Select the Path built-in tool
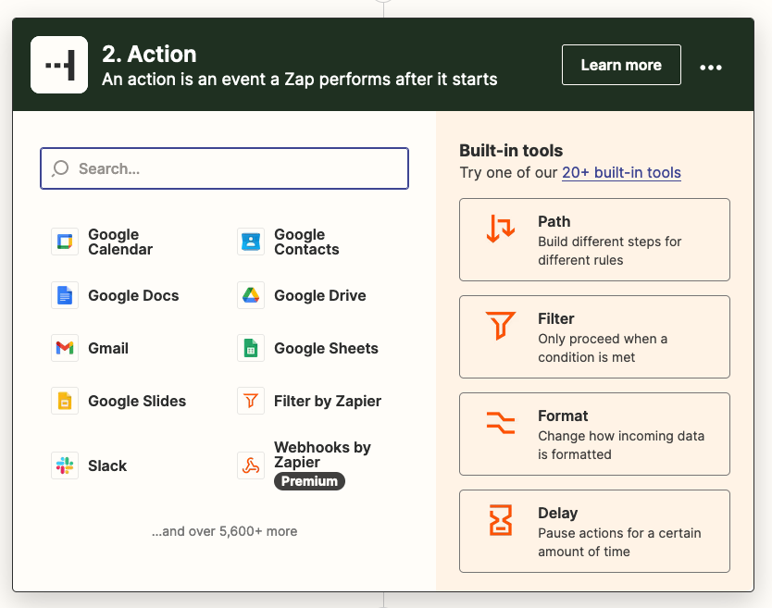The image size is (772, 608). pos(594,240)
